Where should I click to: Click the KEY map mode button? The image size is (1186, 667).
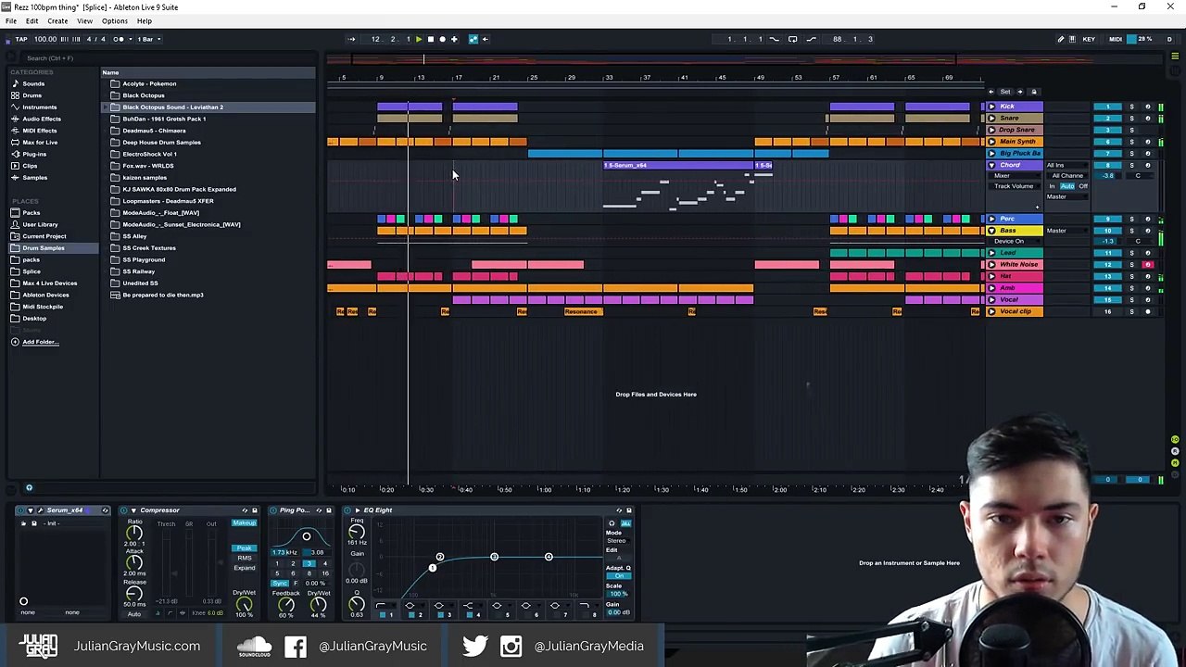click(1089, 39)
